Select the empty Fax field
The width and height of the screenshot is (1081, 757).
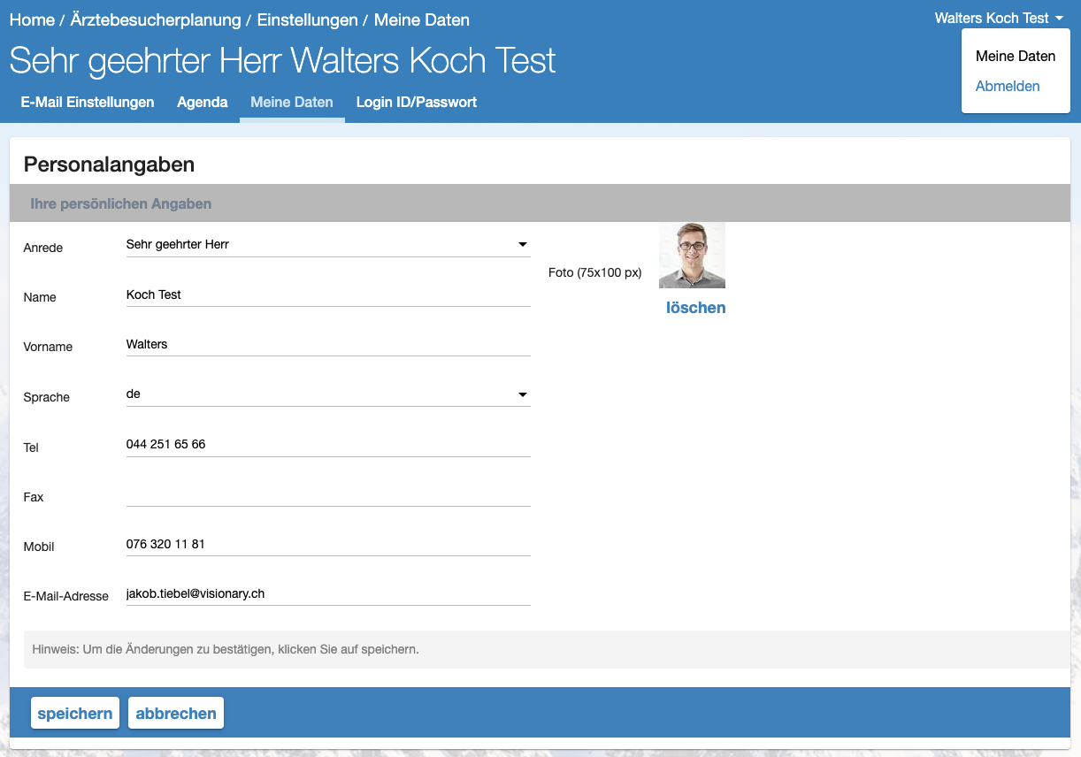click(x=327, y=494)
